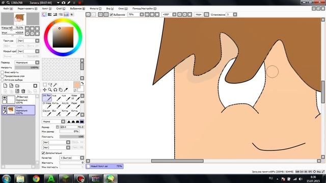Image resolution: width=326 pixels, height=183 pixels.
Task: Select the flat brush tip shape
Action: click(x=82, y=121)
